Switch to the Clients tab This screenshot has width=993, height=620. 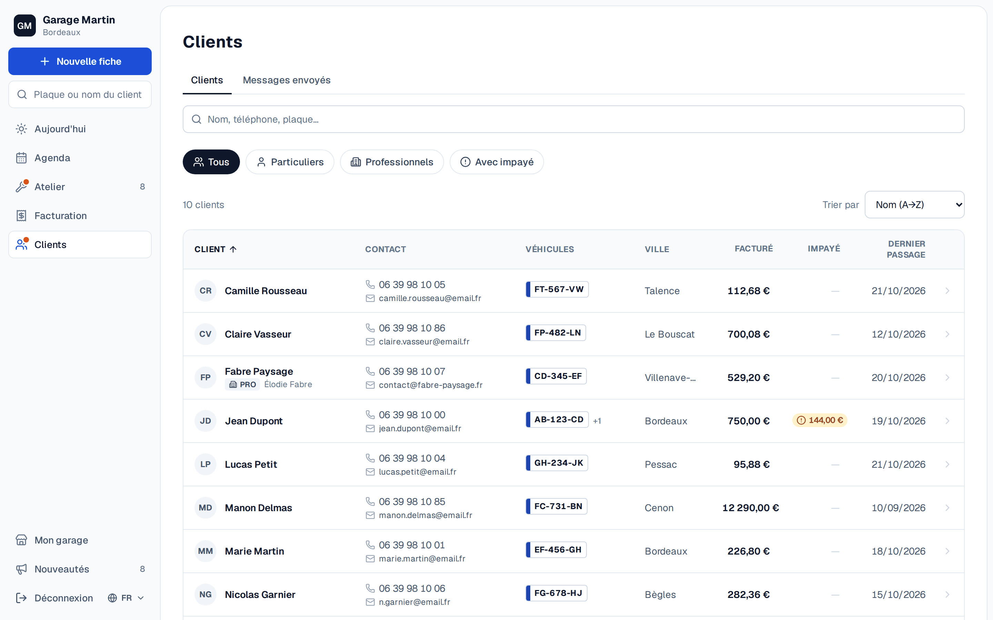[207, 80]
